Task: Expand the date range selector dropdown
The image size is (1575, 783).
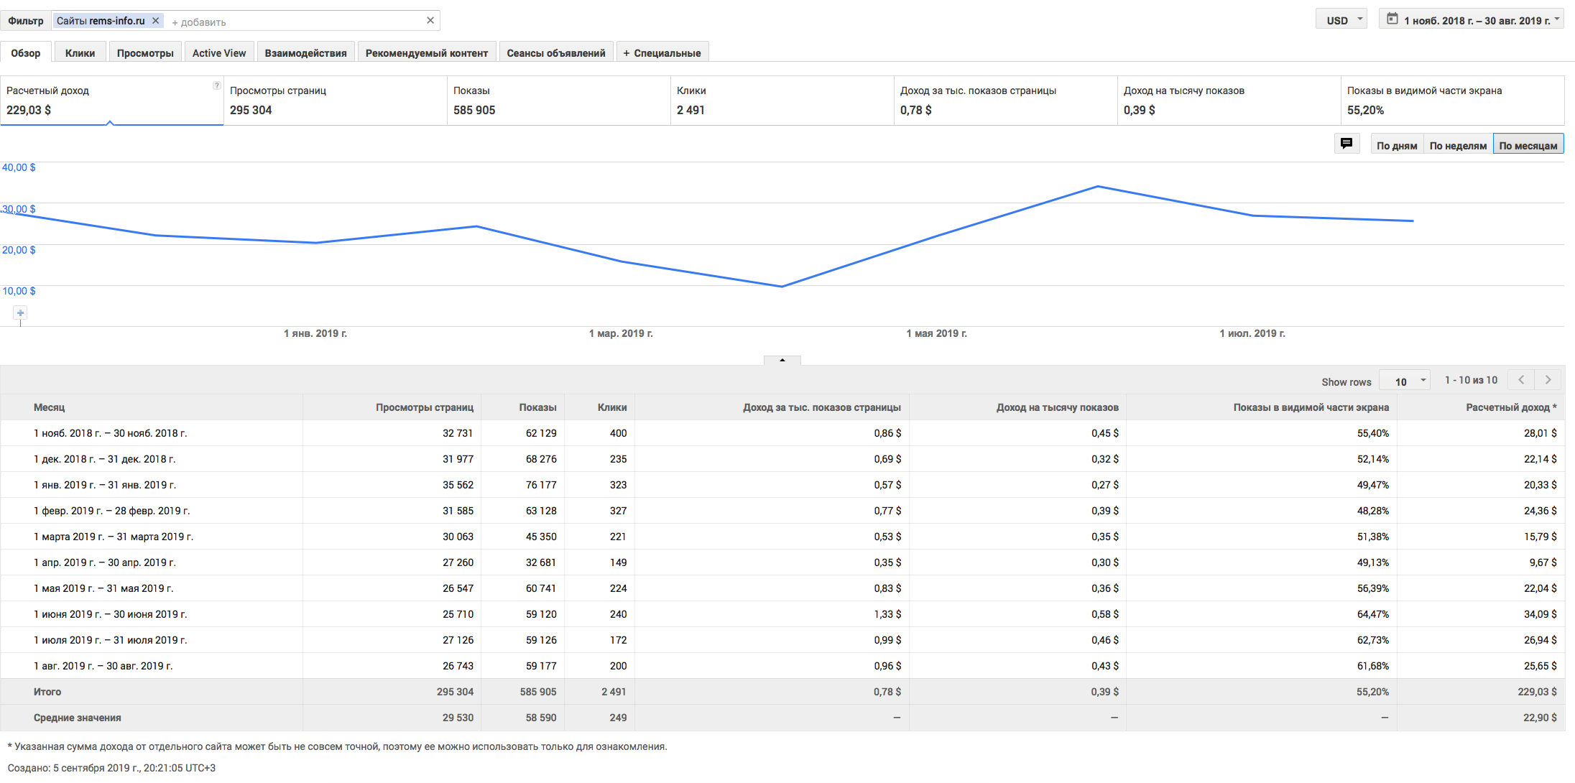Action: 1556,19
